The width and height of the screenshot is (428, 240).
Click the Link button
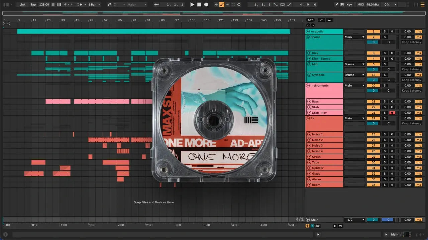pyautogui.click(x=22, y=5)
